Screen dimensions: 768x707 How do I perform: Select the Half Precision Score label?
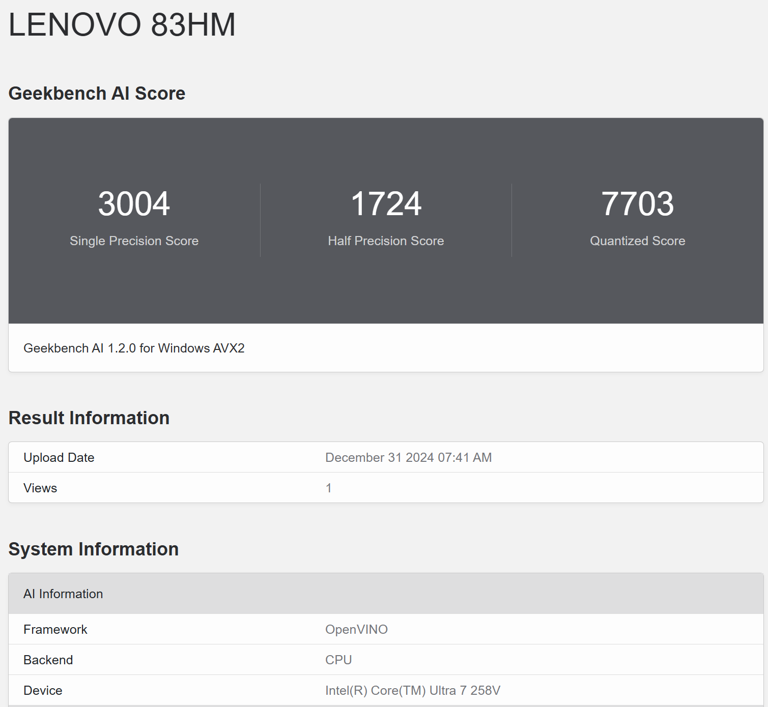pos(386,241)
